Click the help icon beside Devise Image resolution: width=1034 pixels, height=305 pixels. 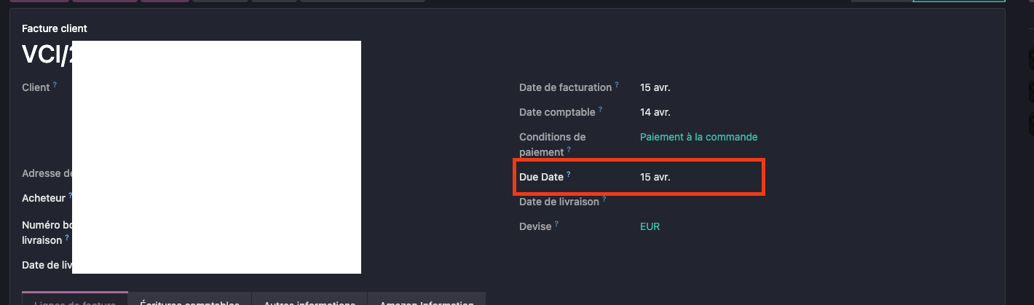[556, 223]
